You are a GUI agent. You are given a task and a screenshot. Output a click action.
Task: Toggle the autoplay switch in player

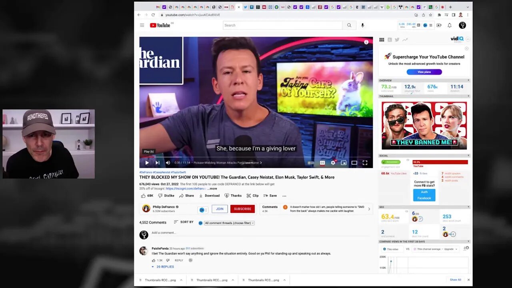(310, 163)
